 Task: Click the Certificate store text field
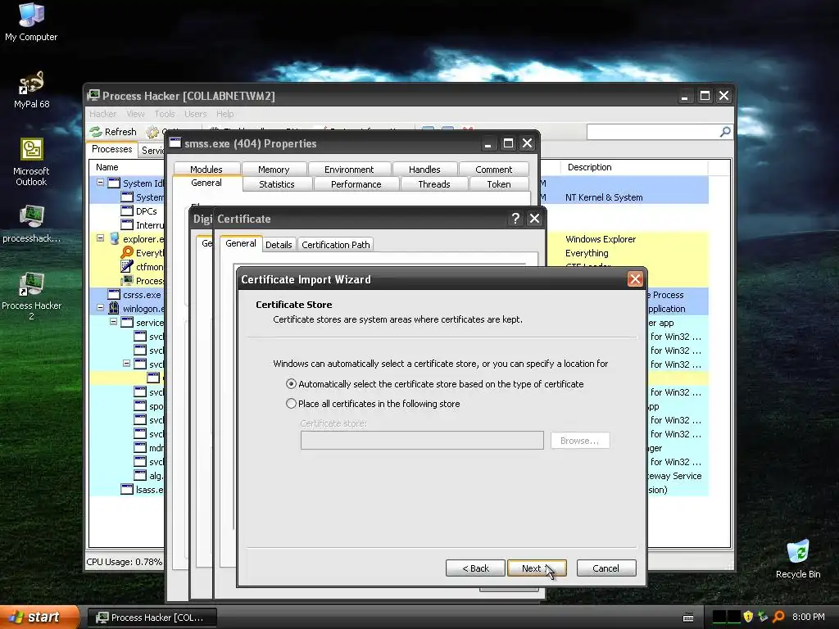422,440
